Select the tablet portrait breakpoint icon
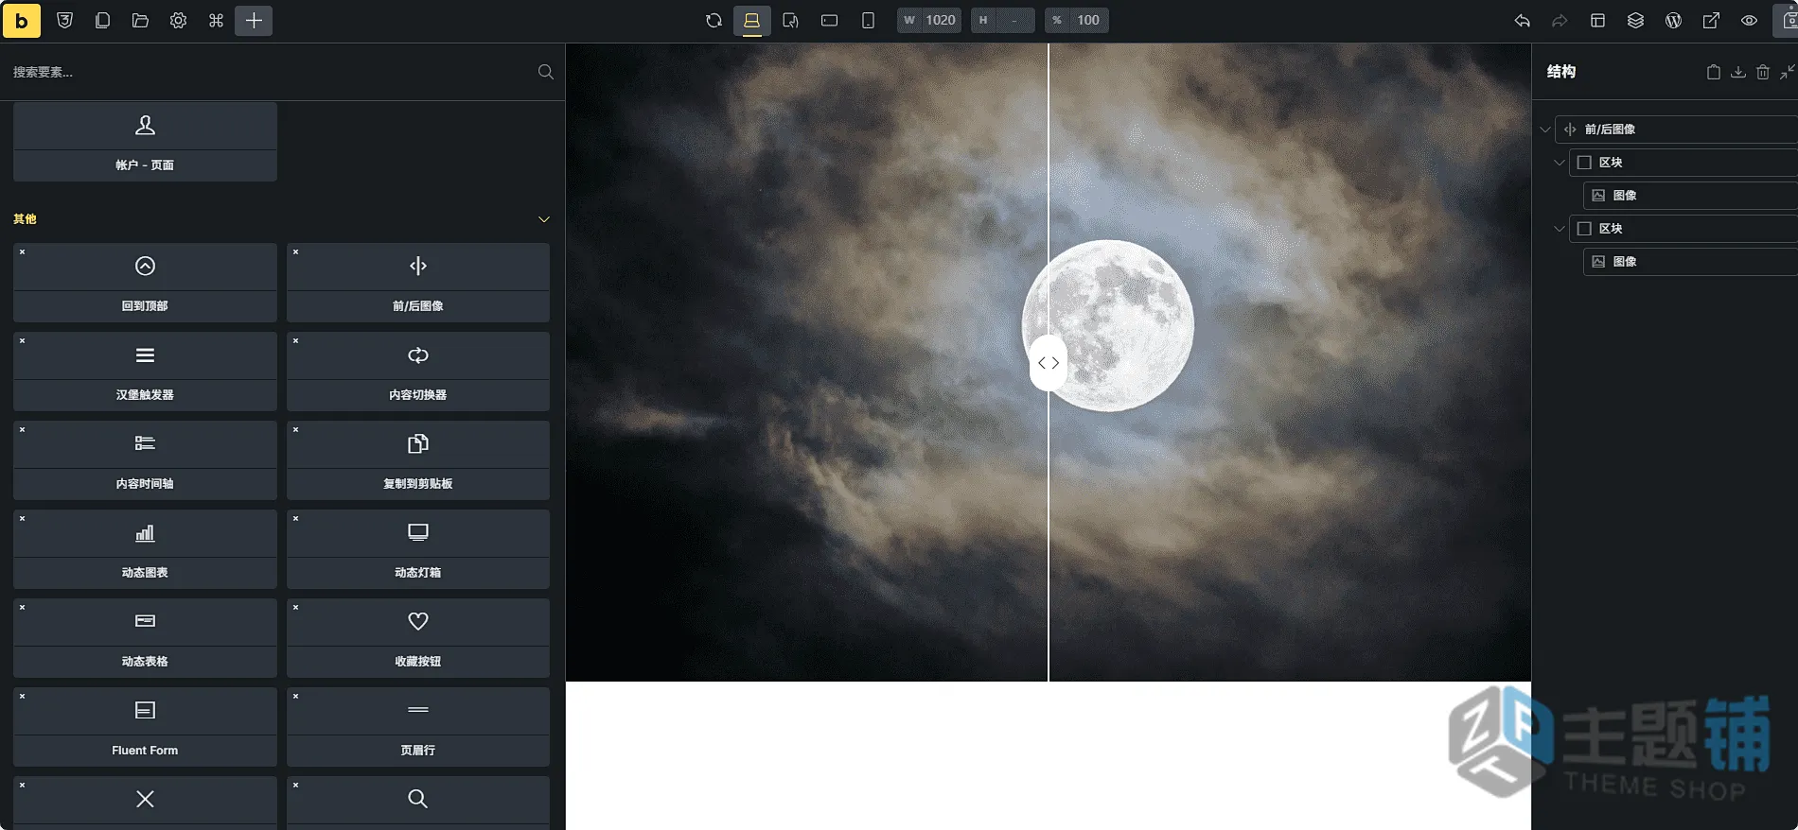The width and height of the screenshot is (1798, 830). click(790, 20)
